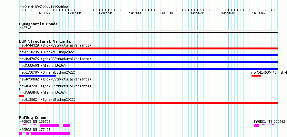Select the short blue bar of nsv6138780

[x=37, y=76]
